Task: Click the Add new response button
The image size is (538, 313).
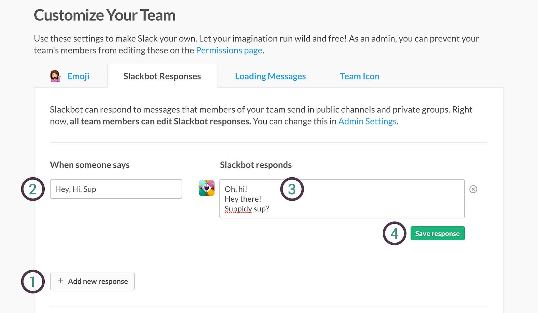Action: (x=92, y=281)
